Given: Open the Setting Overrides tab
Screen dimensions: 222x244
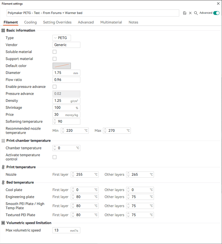Looking at the screenshot, I should point(57,22).
